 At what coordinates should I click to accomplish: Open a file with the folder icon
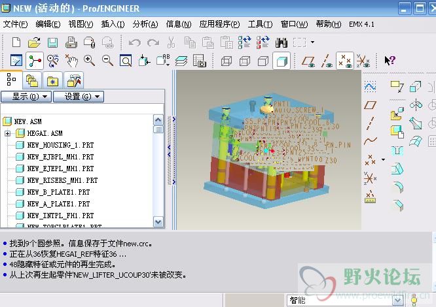click(34, 42)
